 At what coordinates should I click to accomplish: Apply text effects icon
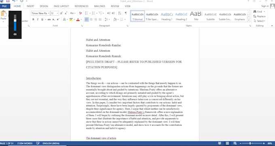64,19
